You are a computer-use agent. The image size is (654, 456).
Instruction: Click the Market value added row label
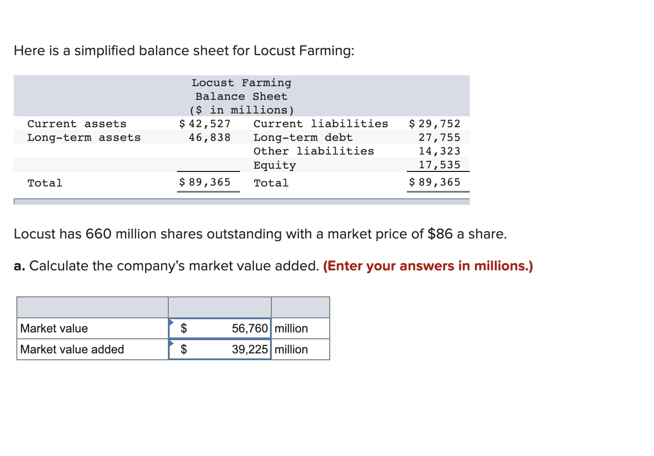pos(72,349)
